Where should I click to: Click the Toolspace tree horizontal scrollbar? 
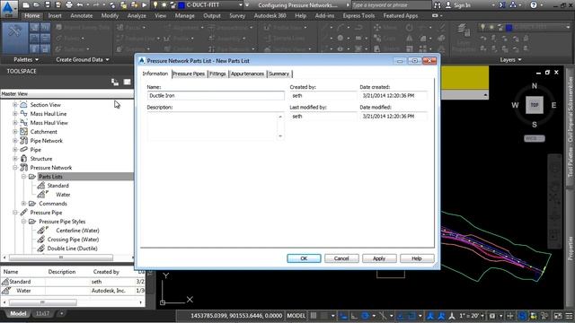[x=61, y=258]
